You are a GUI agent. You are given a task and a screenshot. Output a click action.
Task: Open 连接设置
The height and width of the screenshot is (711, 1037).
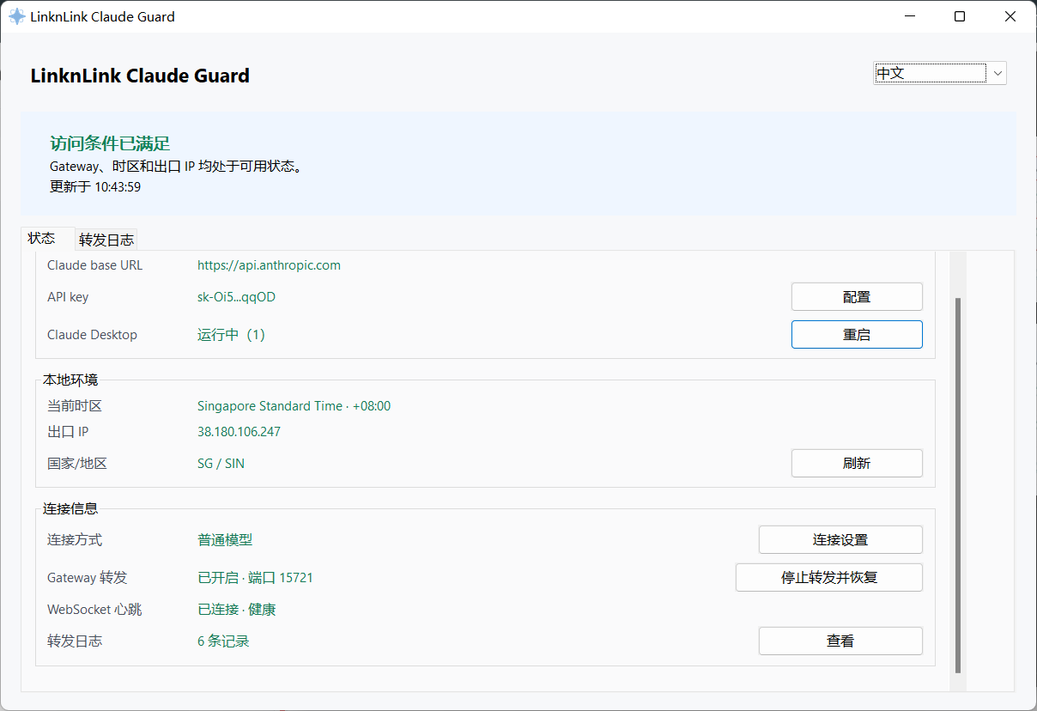click(840, 539)
